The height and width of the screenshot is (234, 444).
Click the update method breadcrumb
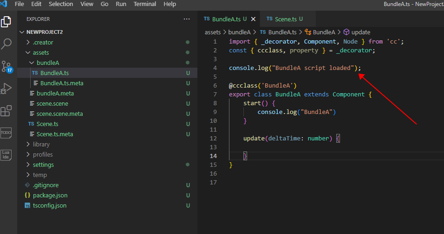tap(360, 32)
